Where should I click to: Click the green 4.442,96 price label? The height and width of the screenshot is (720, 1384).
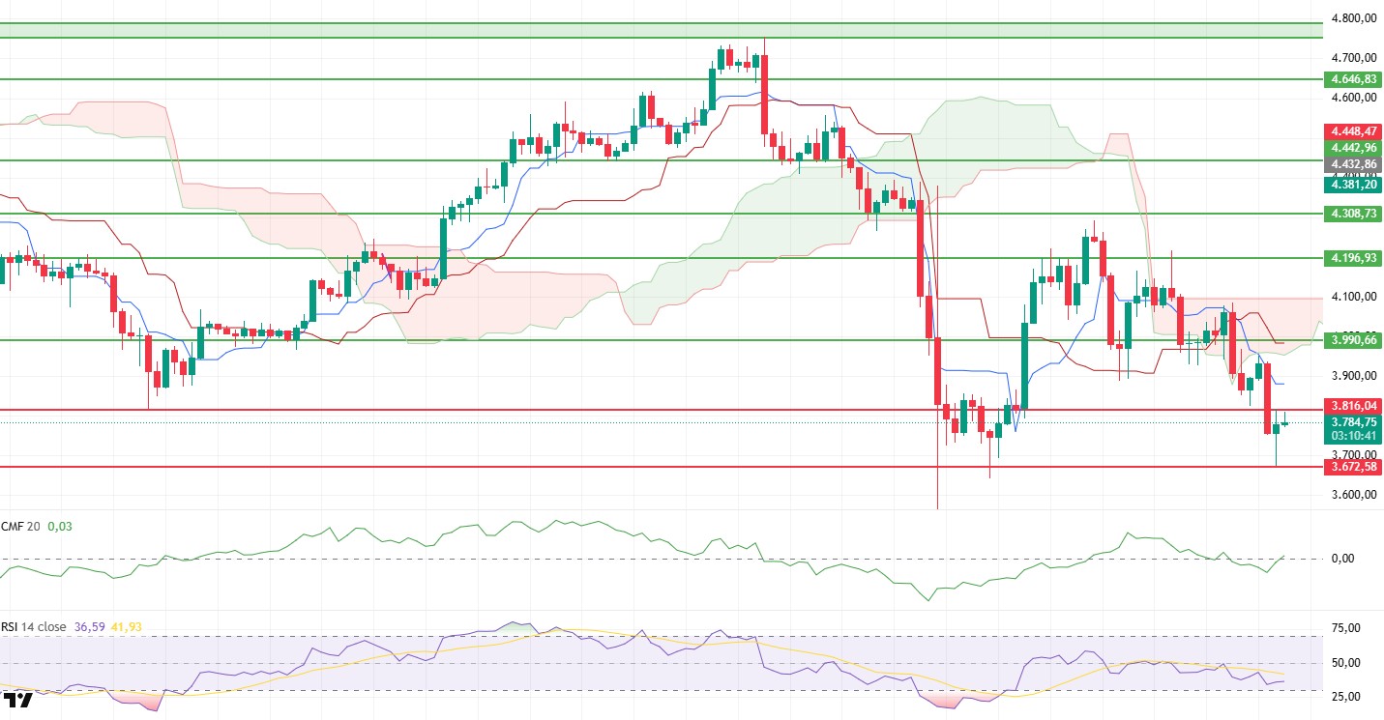click(1353, 148)
